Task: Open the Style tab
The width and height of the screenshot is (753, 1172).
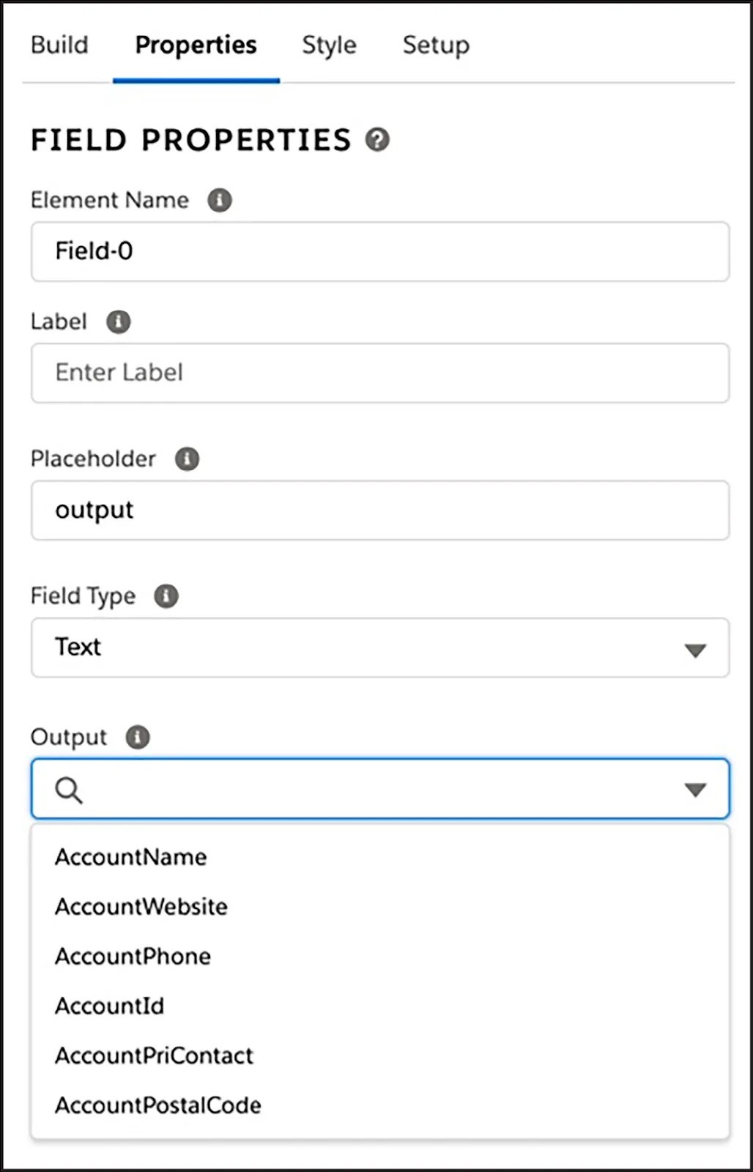Action: (329, 45)
